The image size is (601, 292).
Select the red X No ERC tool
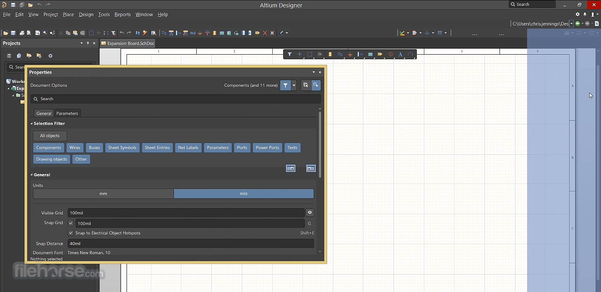pyautogui.click(x=265, y=33)
